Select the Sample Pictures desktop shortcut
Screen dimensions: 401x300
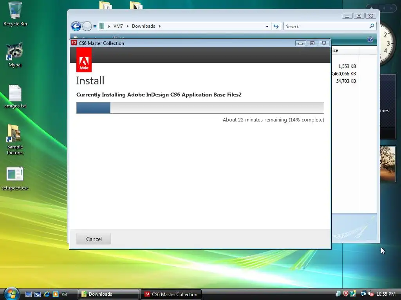click(15, 140)
